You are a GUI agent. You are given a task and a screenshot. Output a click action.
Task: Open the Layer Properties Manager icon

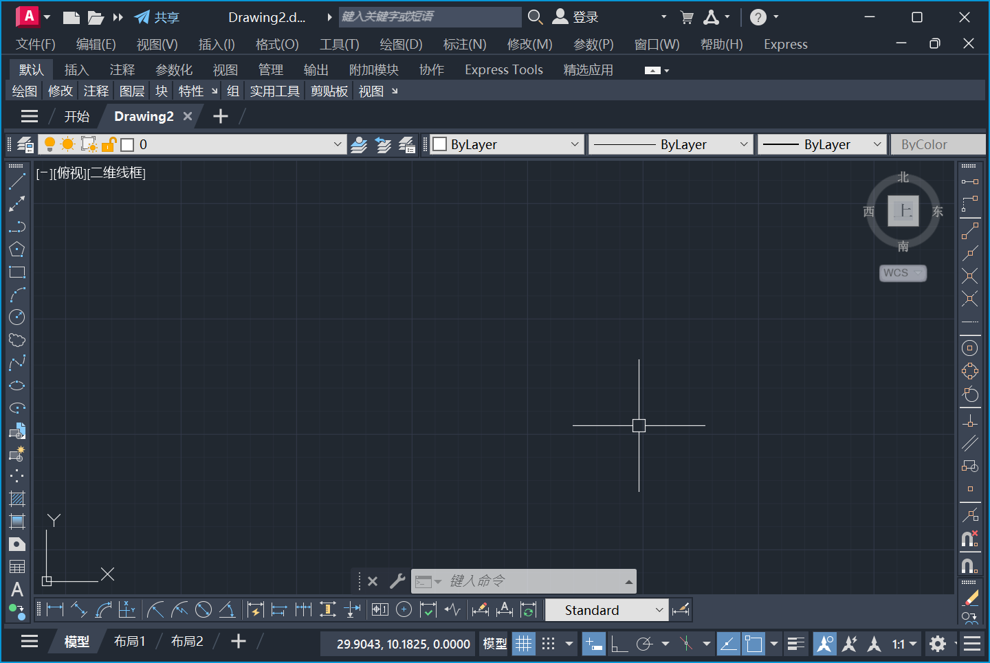pyautogui.click(x=25, y=144)
